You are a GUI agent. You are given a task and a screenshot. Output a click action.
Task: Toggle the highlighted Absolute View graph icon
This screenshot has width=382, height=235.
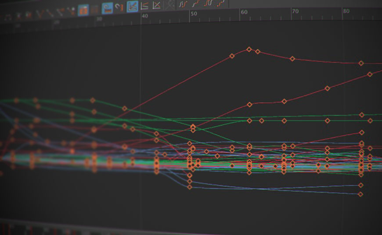[132, 6]
